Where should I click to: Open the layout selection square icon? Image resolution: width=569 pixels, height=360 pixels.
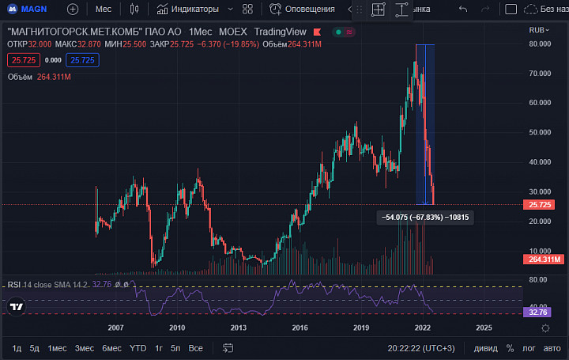(511, 9)
